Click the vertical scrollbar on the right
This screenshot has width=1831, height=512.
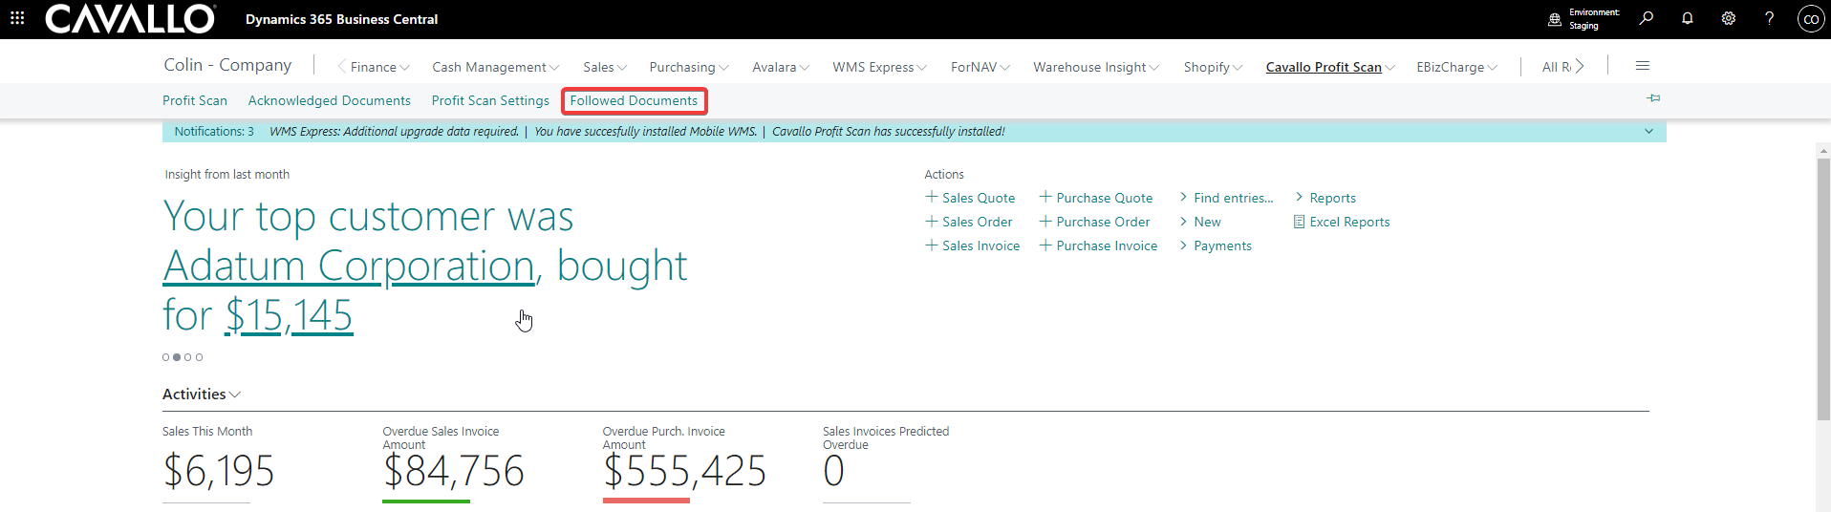pos(1822,287)
